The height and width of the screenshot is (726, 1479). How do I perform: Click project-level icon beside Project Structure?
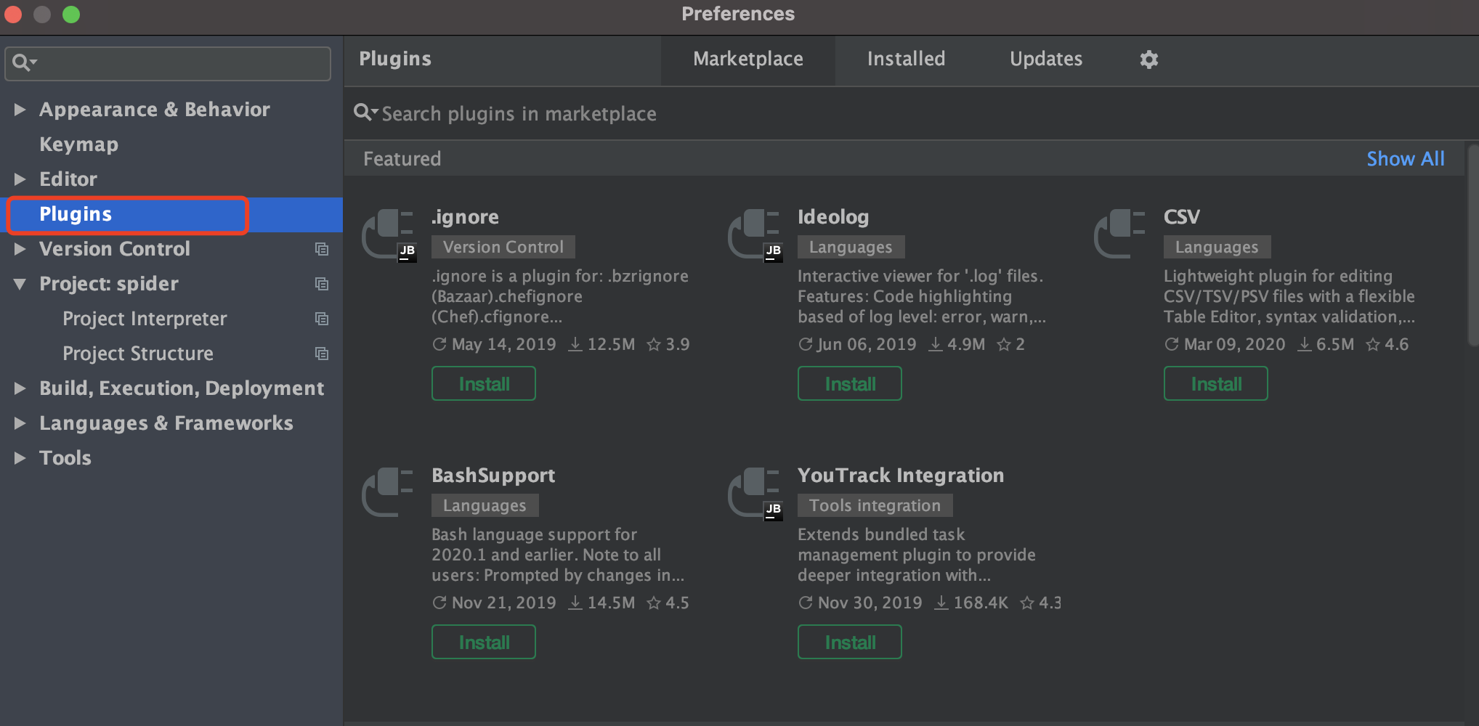(322, 354)
